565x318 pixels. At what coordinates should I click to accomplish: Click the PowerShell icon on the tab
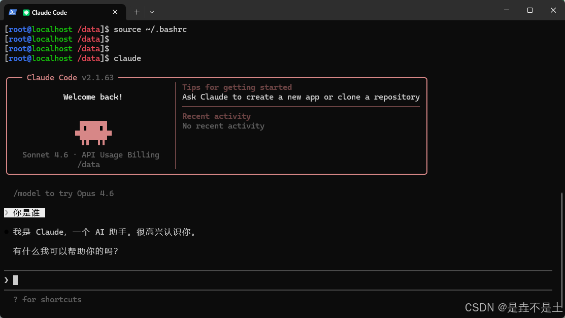coord(13,12)
